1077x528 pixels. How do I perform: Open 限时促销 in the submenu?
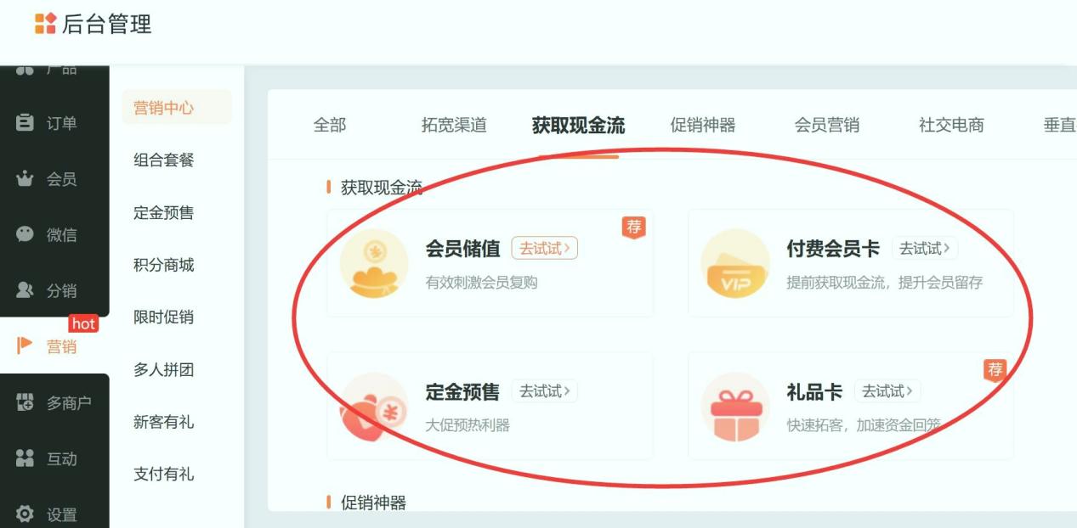coord(164,317)
